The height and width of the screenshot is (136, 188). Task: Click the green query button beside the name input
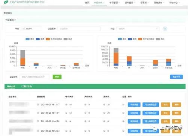click(57, 77)
